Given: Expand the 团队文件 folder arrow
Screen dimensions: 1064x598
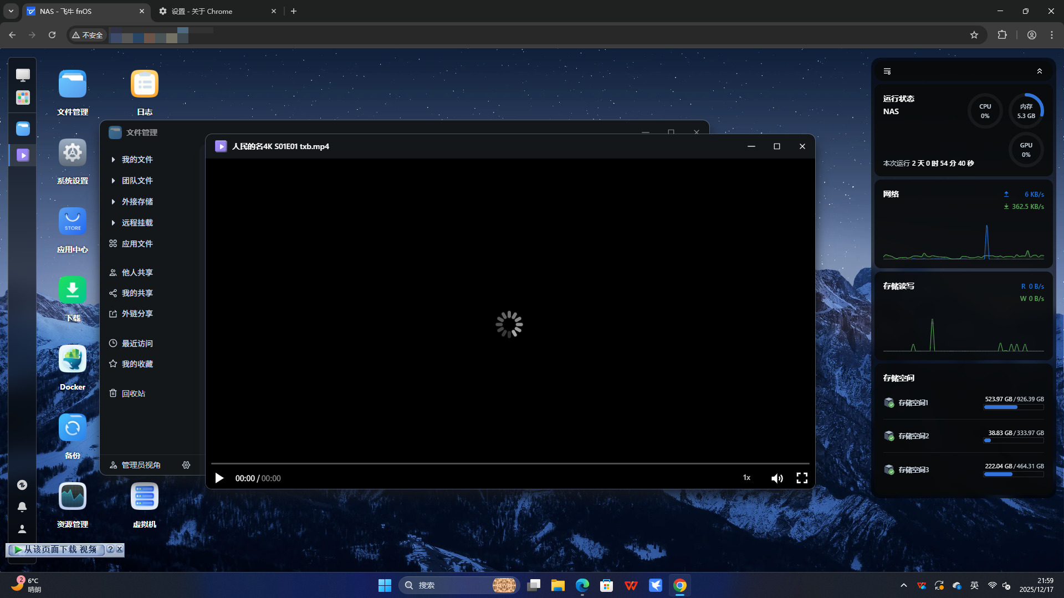Looking at the screenshot, I should click(113, 181).
